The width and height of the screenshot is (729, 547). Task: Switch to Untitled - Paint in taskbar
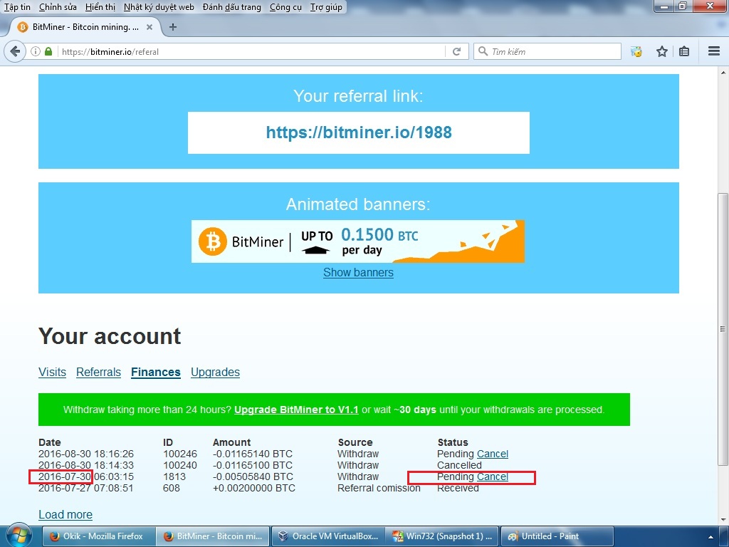[x=557, y=536]
